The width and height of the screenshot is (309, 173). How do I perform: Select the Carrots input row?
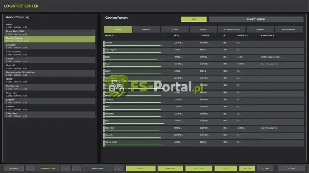[x=204, y=44]
